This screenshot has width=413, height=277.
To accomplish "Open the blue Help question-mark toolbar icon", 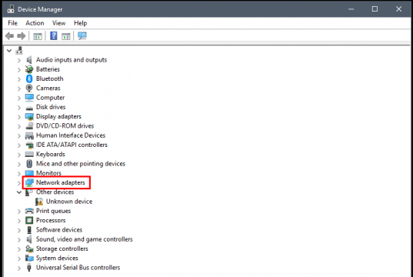I will point(54,36).
